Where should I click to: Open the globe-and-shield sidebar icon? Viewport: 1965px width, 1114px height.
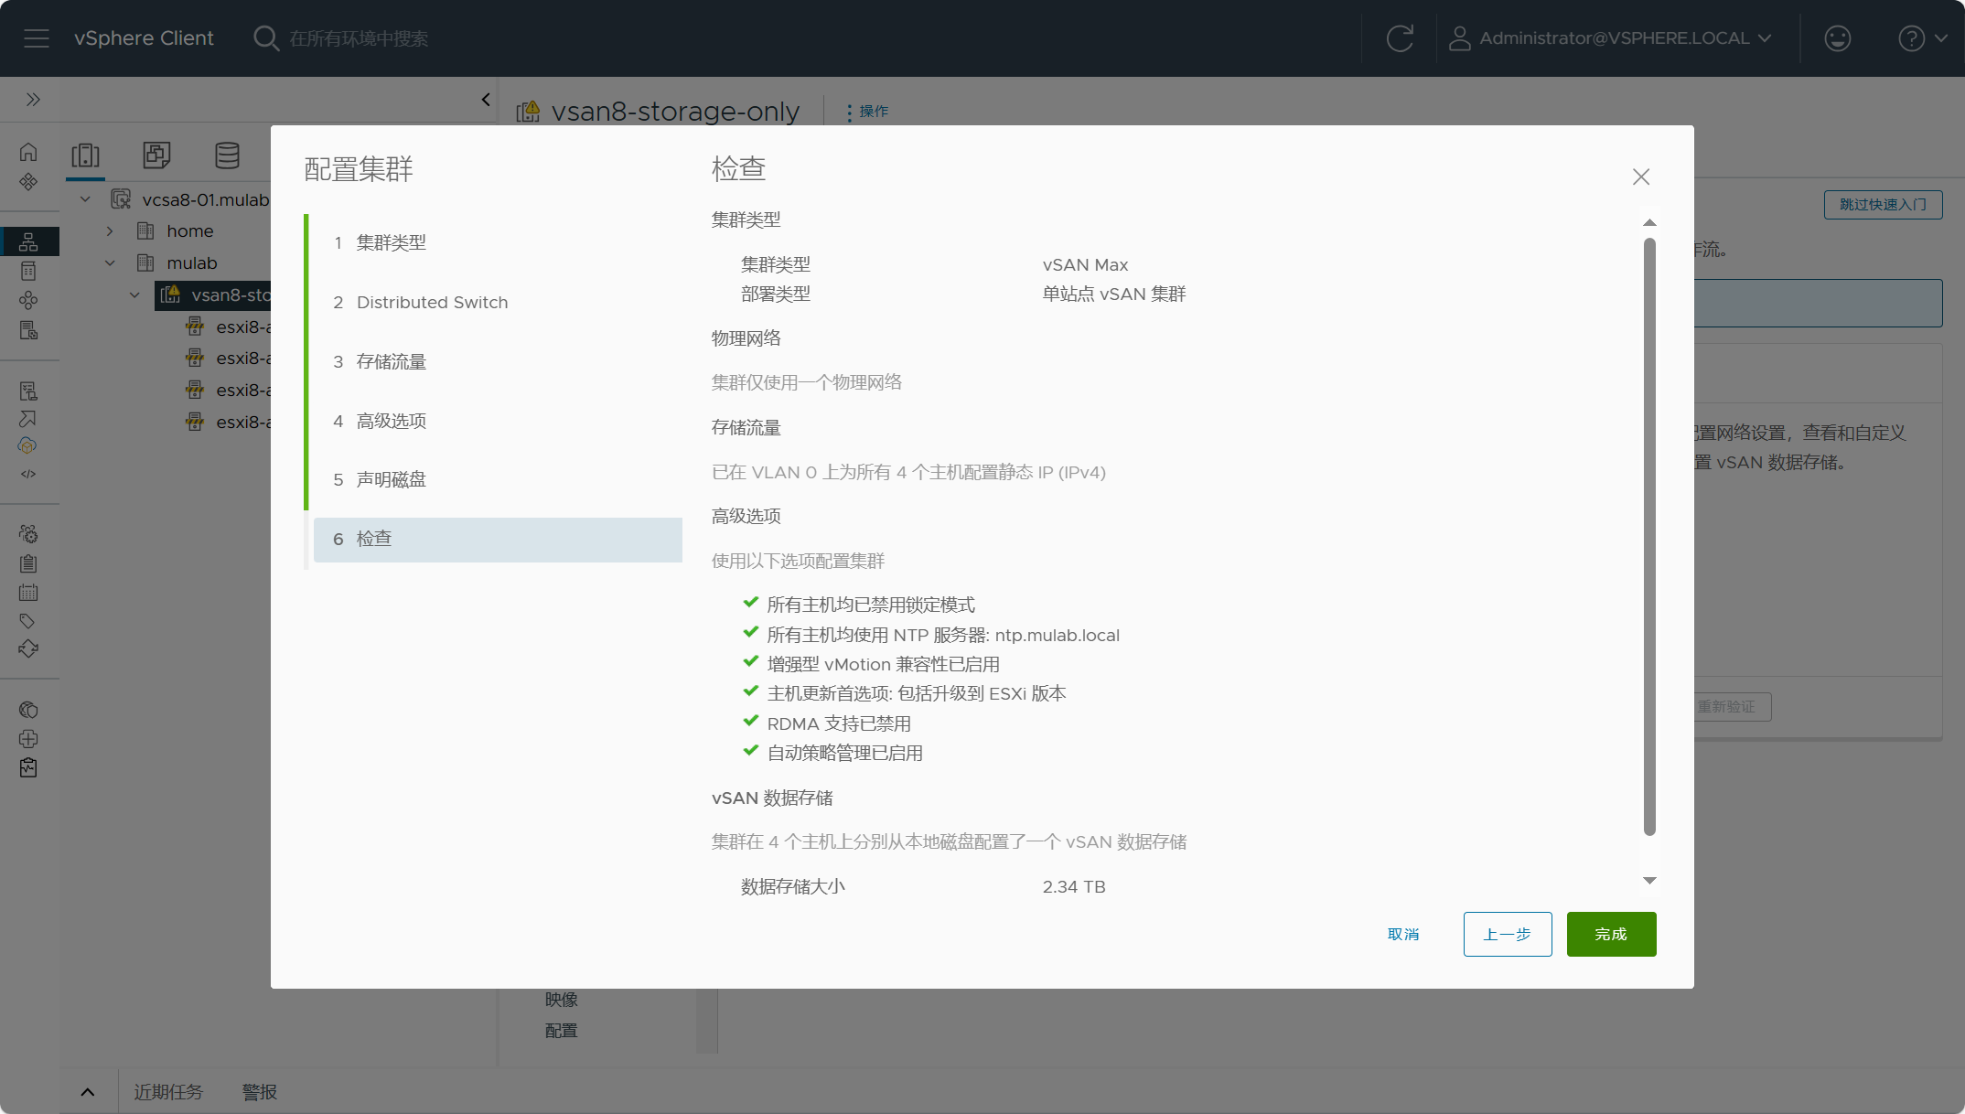pyautogui.click(x=28, y=710)
